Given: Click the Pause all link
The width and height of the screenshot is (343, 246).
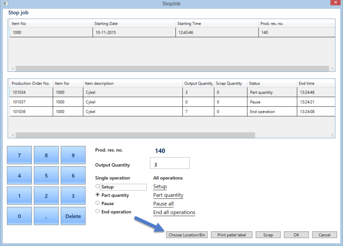Looking at the screenshot, I should point(163,203).
